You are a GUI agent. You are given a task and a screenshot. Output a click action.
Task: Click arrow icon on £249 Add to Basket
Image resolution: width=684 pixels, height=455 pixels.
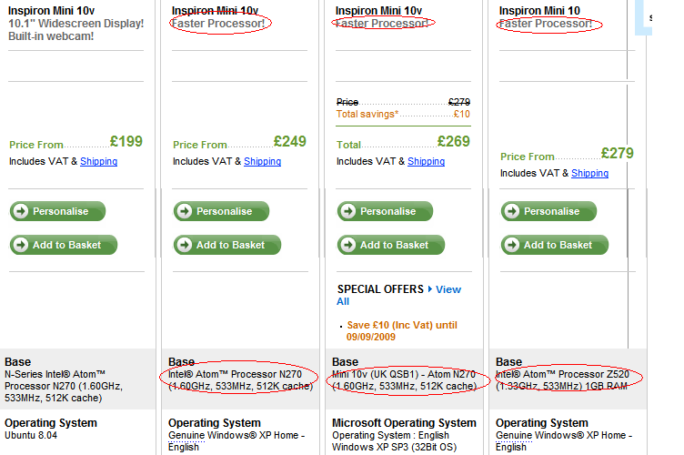(184, 245)
